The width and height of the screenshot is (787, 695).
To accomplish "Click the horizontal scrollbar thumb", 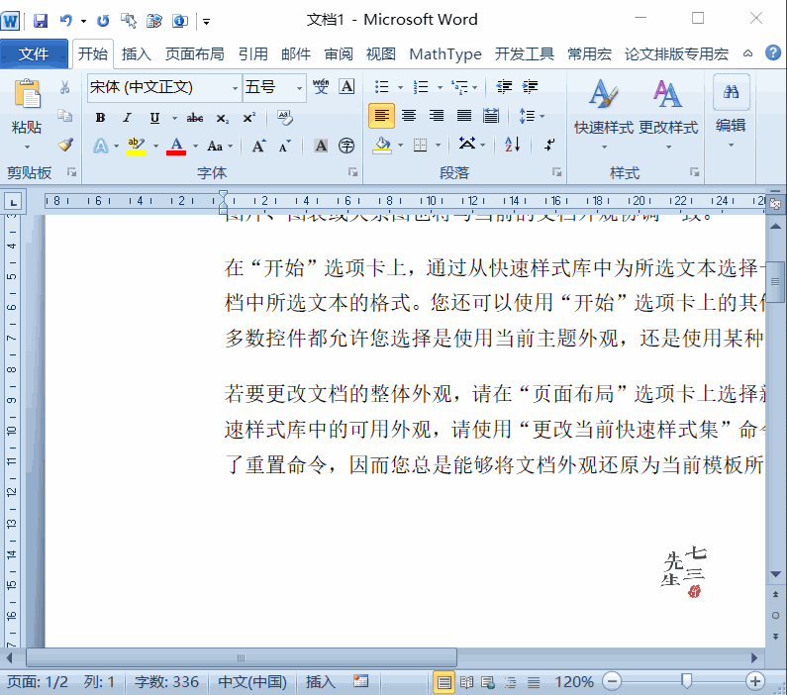I will click(x=242, y=657).
